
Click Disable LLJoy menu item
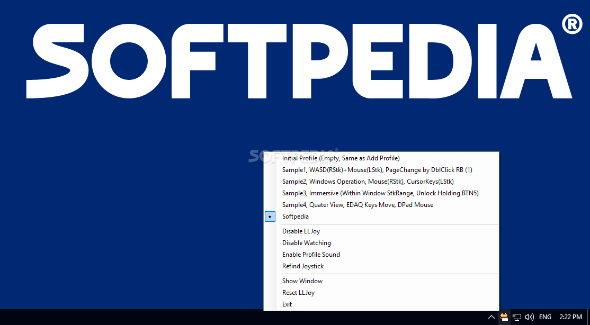click(x=381, y=231)
